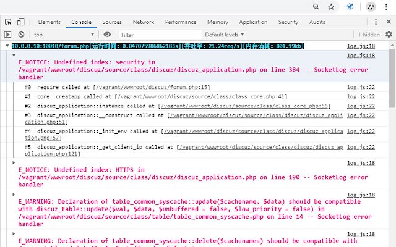The image size is (396, 247).
Task: Open the Sources tab
Action: tap(112, 22)
